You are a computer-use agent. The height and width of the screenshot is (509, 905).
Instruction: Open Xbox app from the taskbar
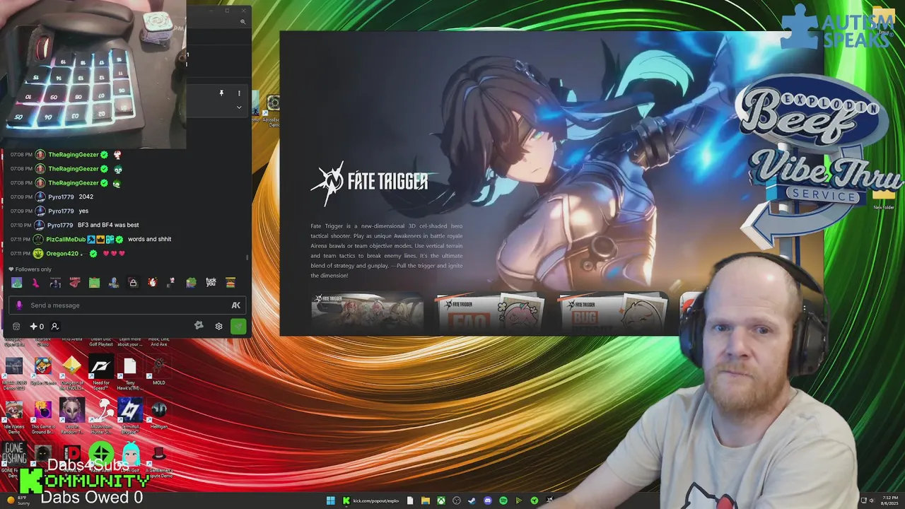click(x=441, y=501)
